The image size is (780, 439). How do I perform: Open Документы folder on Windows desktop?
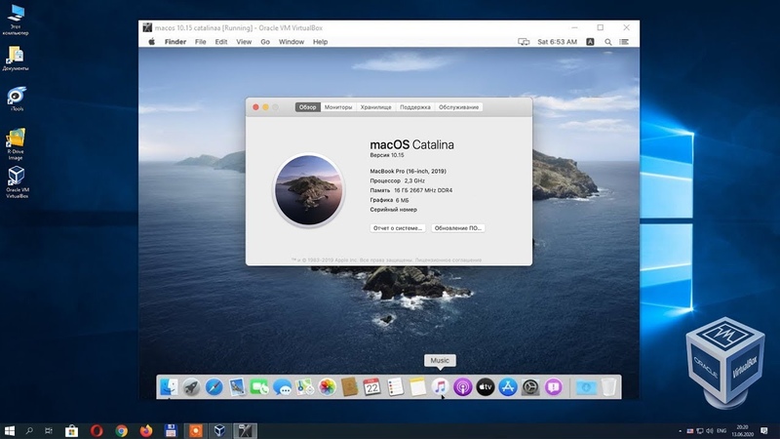(16, 58)
